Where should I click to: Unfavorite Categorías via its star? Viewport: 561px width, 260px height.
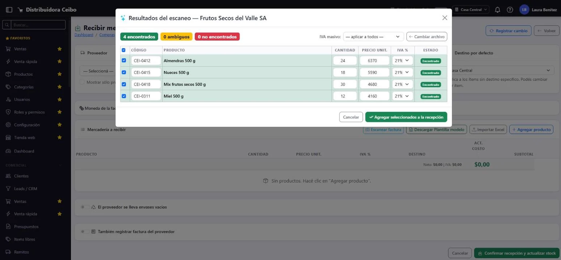[59, 87]
